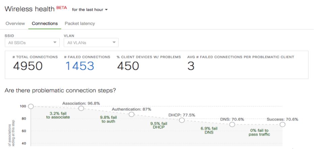Expand the 'for the last hour' time range
The image size is (314, 149).
tap(89, 9)
